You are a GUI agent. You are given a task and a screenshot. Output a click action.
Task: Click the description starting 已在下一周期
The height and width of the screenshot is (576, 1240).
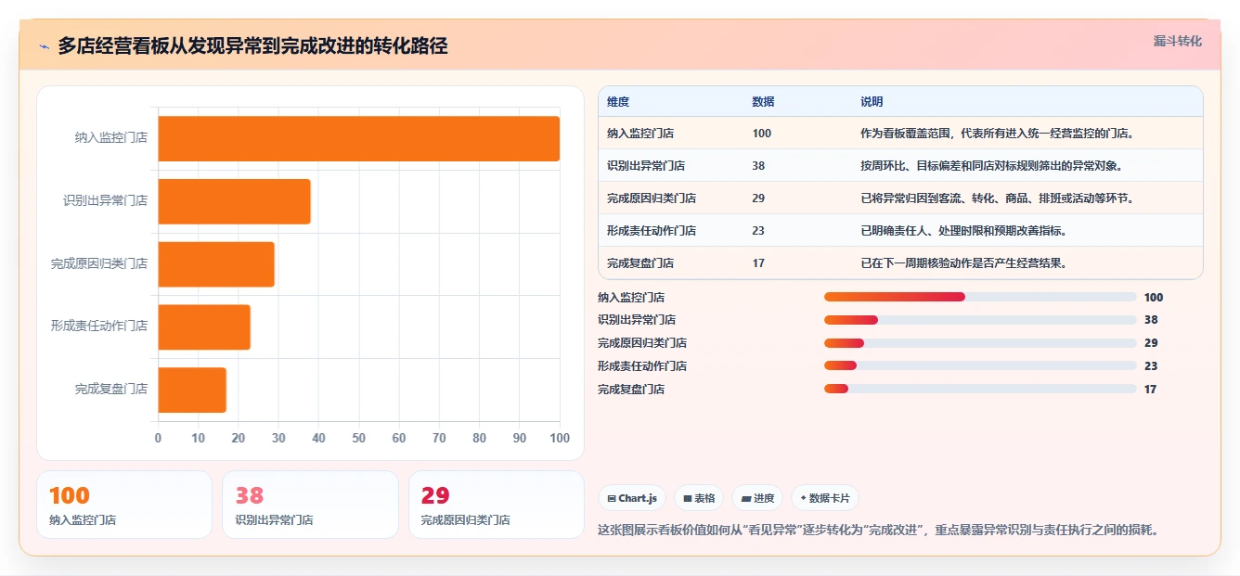click(x=963, y=263)
